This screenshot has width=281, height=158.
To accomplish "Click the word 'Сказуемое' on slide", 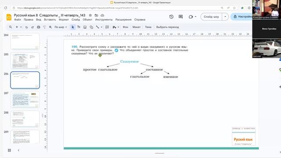I will (130, 61).
